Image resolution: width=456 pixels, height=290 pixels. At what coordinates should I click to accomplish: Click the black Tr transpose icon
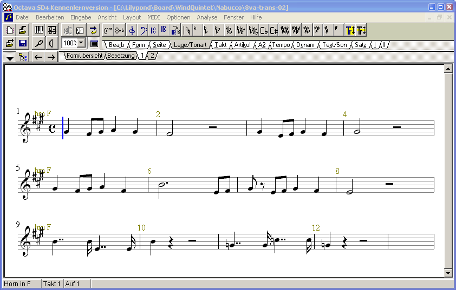click(361, 30)
